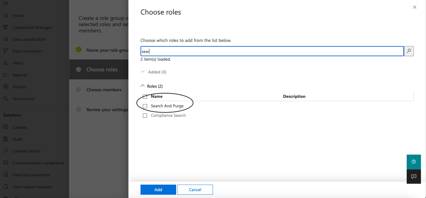
Task: Check the Search And Purge role checkbox
Action: [x=145, y=106]
